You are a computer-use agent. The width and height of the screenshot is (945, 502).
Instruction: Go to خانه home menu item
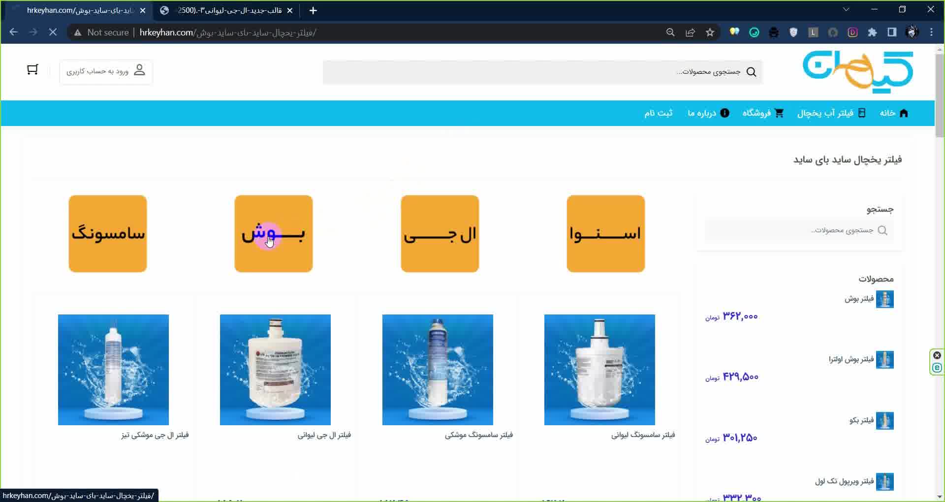point(894,113)
